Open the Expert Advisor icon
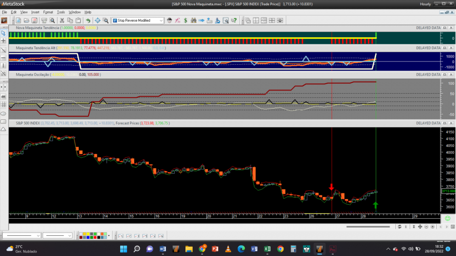Screen dimensions: 456x256 pos(169,20)
